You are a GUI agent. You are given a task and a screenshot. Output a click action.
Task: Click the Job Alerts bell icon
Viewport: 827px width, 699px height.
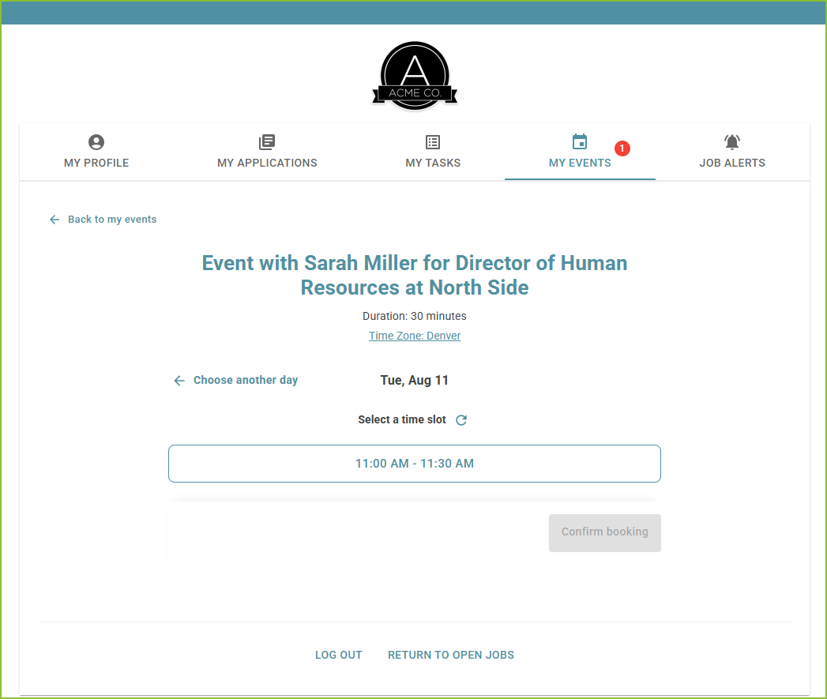732,142
